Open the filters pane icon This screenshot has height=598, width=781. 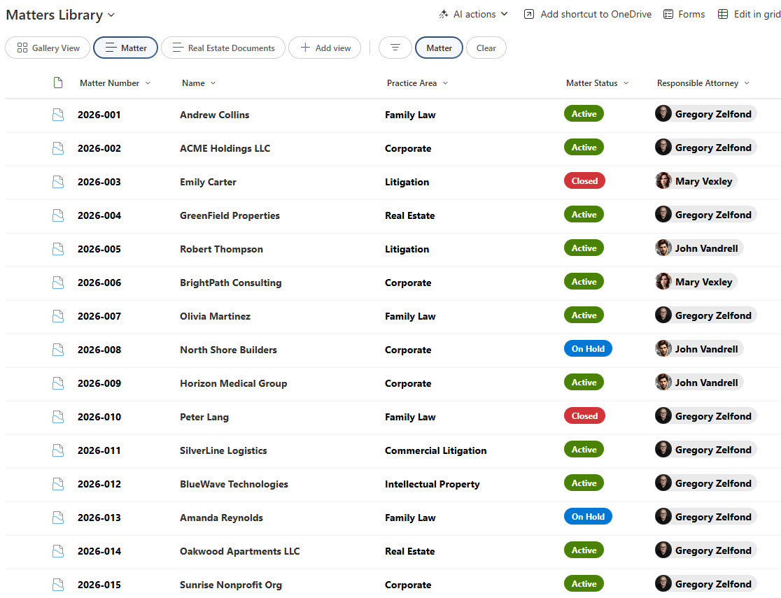pos(395,48)
